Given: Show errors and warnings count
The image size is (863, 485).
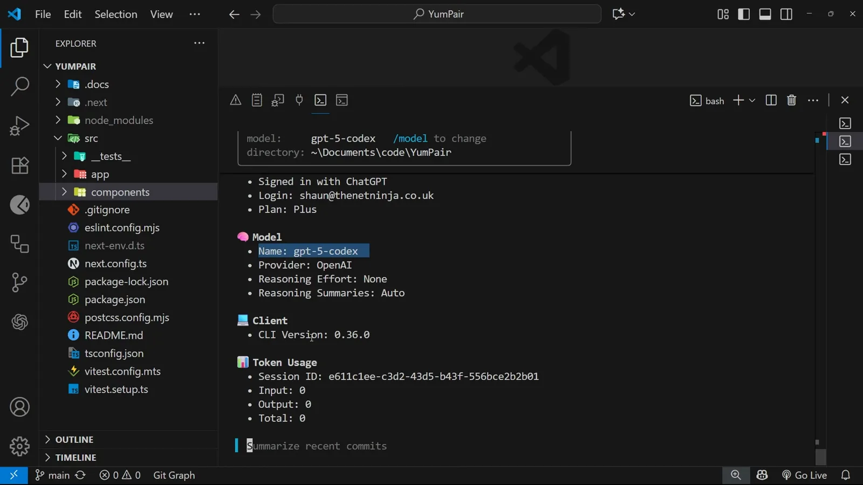Looking at the screenshot, I should pos(120,475).
